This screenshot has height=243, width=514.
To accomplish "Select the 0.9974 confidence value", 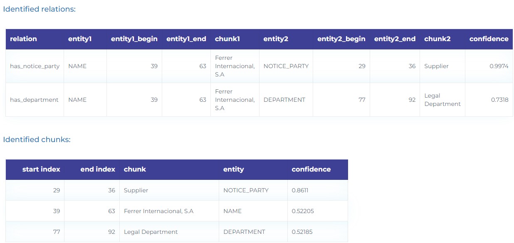I will [x=499, y=66].
